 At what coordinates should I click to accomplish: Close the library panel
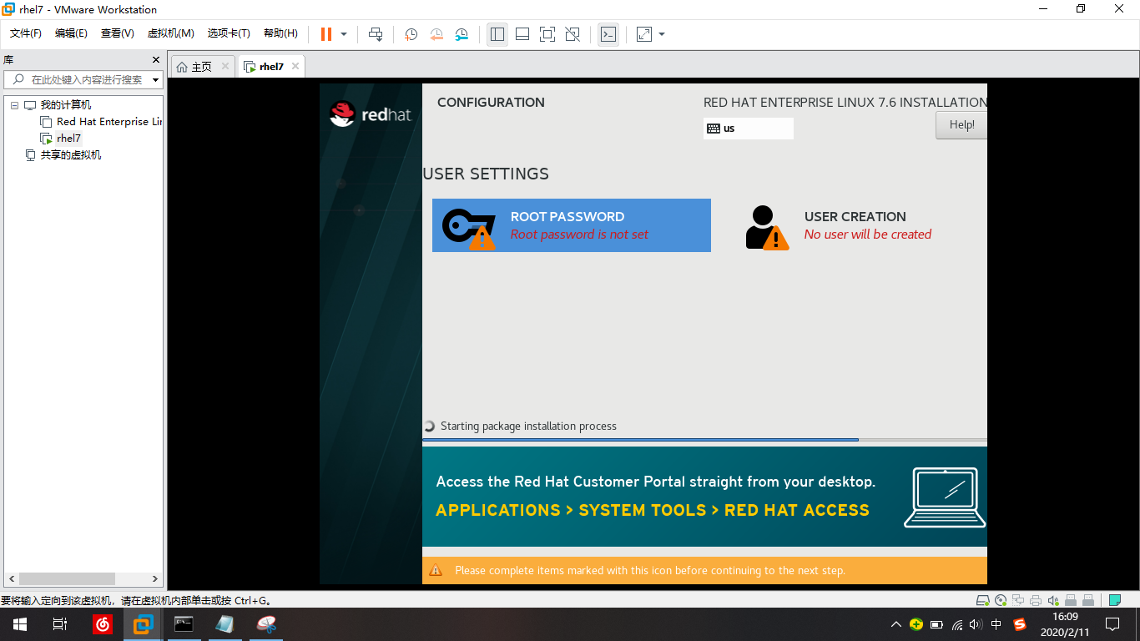pos(155,60)
